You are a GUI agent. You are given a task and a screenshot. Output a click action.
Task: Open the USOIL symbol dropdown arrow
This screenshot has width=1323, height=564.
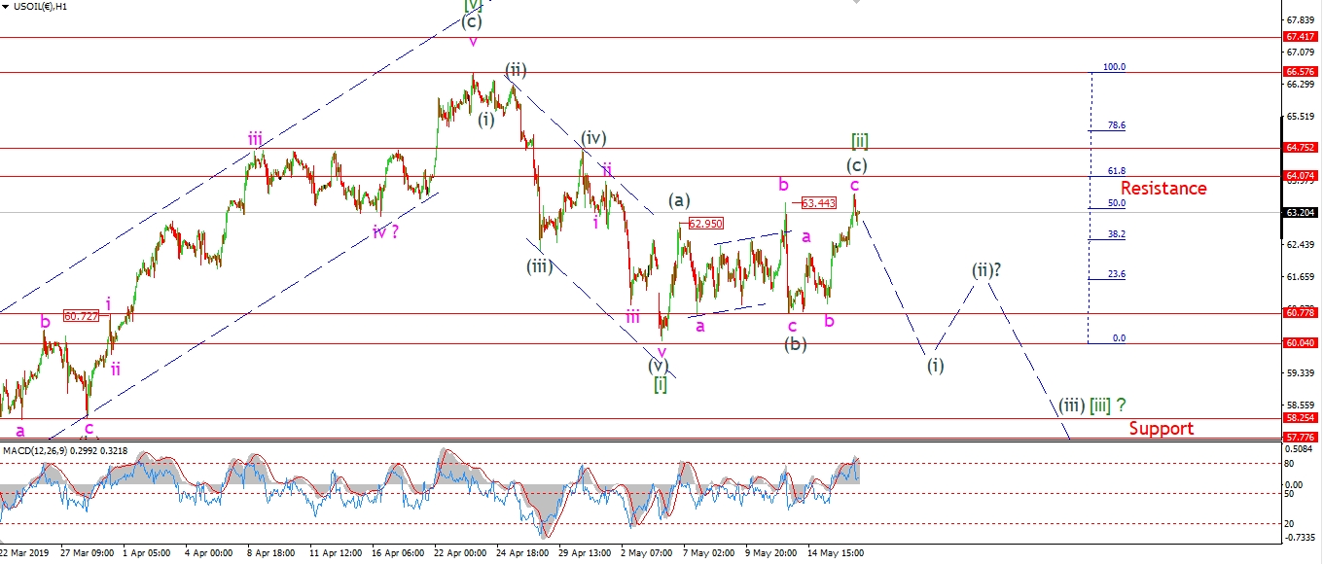click(7, 6)
